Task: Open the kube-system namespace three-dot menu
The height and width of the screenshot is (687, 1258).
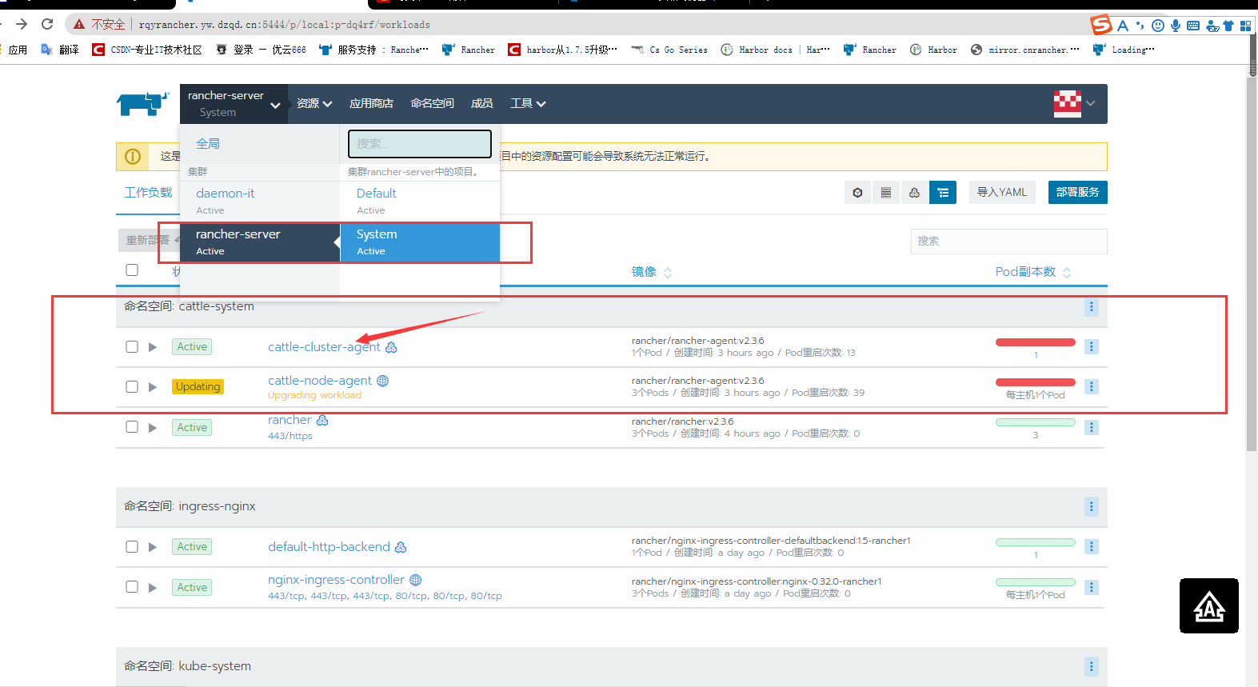Action: click(1092, 667)
